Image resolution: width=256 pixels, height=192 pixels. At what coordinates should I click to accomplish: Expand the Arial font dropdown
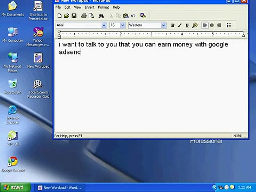[104, 25]
